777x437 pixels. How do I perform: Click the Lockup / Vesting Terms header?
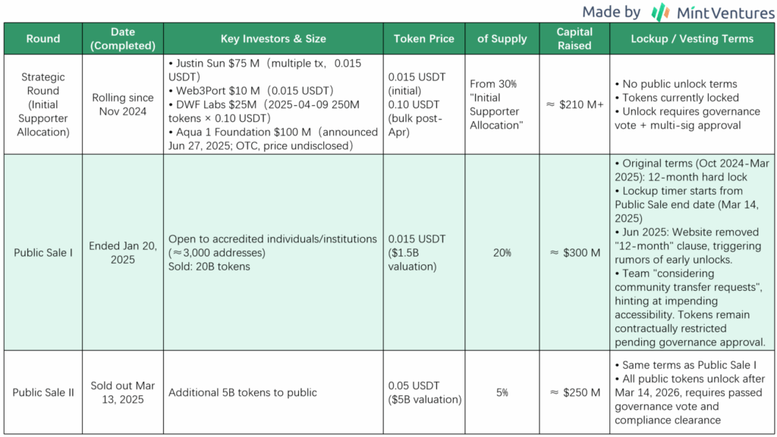[x=692, y=39]
